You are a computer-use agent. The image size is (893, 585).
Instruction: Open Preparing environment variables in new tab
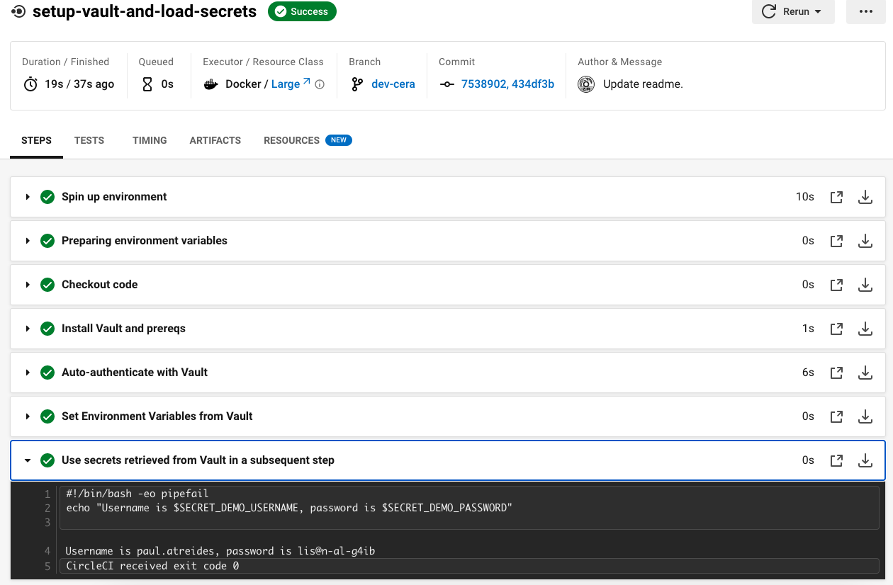(836, 241)
